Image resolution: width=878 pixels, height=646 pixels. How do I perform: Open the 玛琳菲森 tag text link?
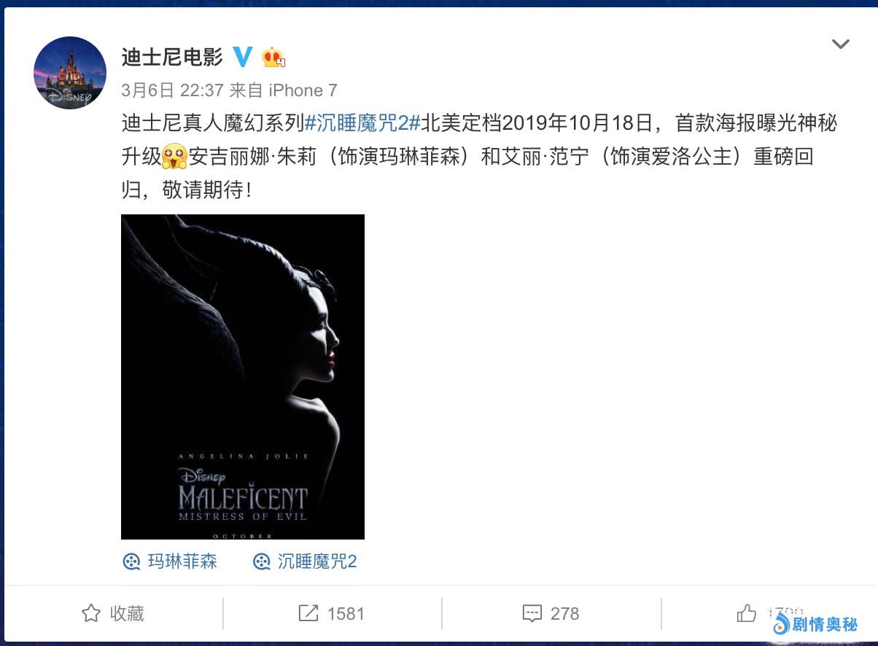pos(182,561)
